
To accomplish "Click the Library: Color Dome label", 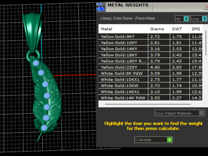I will [128, 19].
